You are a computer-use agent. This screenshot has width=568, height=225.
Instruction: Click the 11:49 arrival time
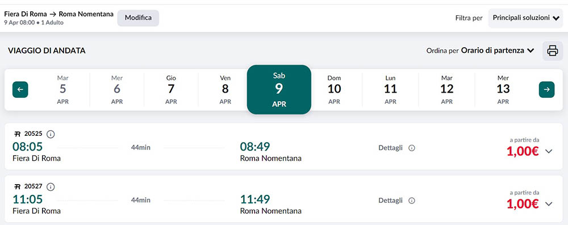(255, 199)
